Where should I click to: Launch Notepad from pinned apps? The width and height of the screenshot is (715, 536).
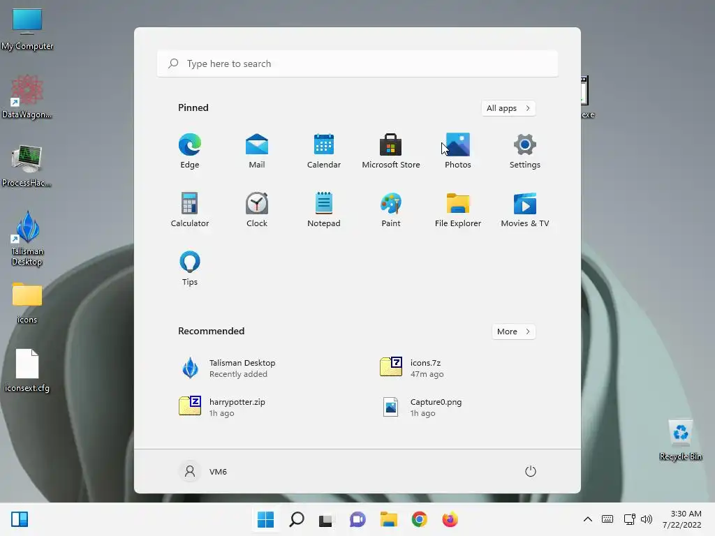[324, 209]
